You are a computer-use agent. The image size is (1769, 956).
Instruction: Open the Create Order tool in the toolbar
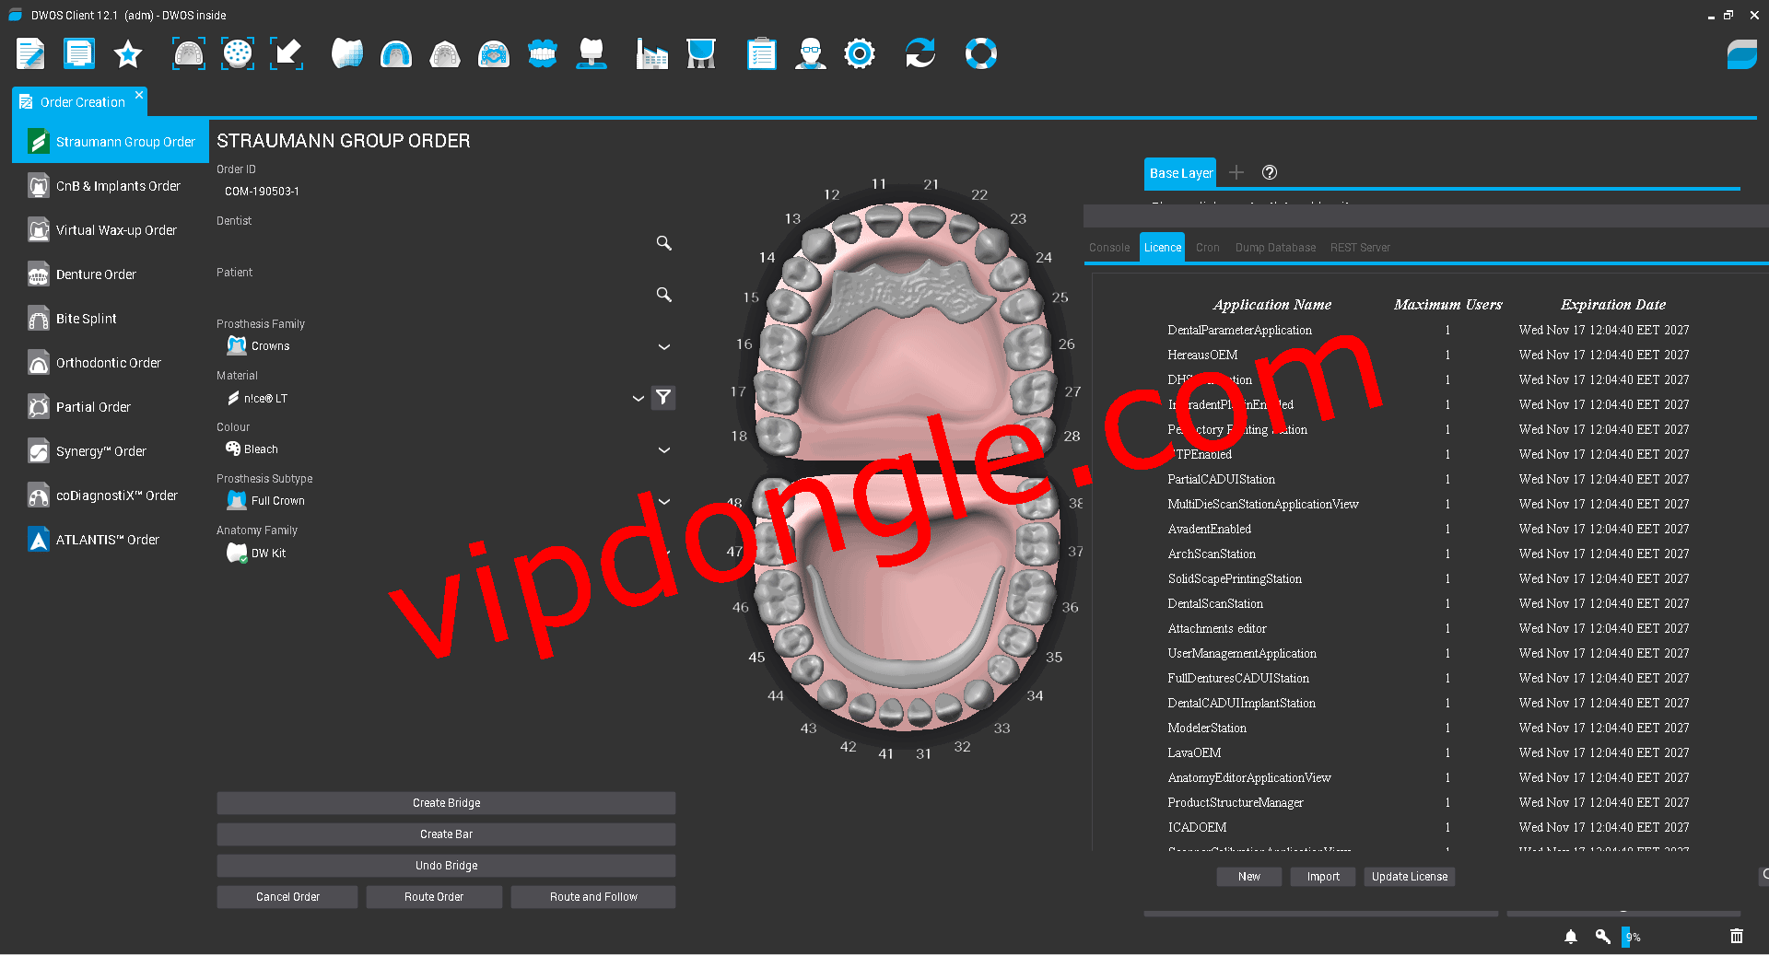[x=30, y=53]
